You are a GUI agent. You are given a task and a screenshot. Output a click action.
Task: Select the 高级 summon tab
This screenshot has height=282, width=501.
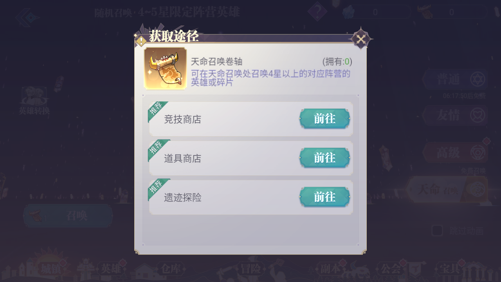tap(455, 152)
